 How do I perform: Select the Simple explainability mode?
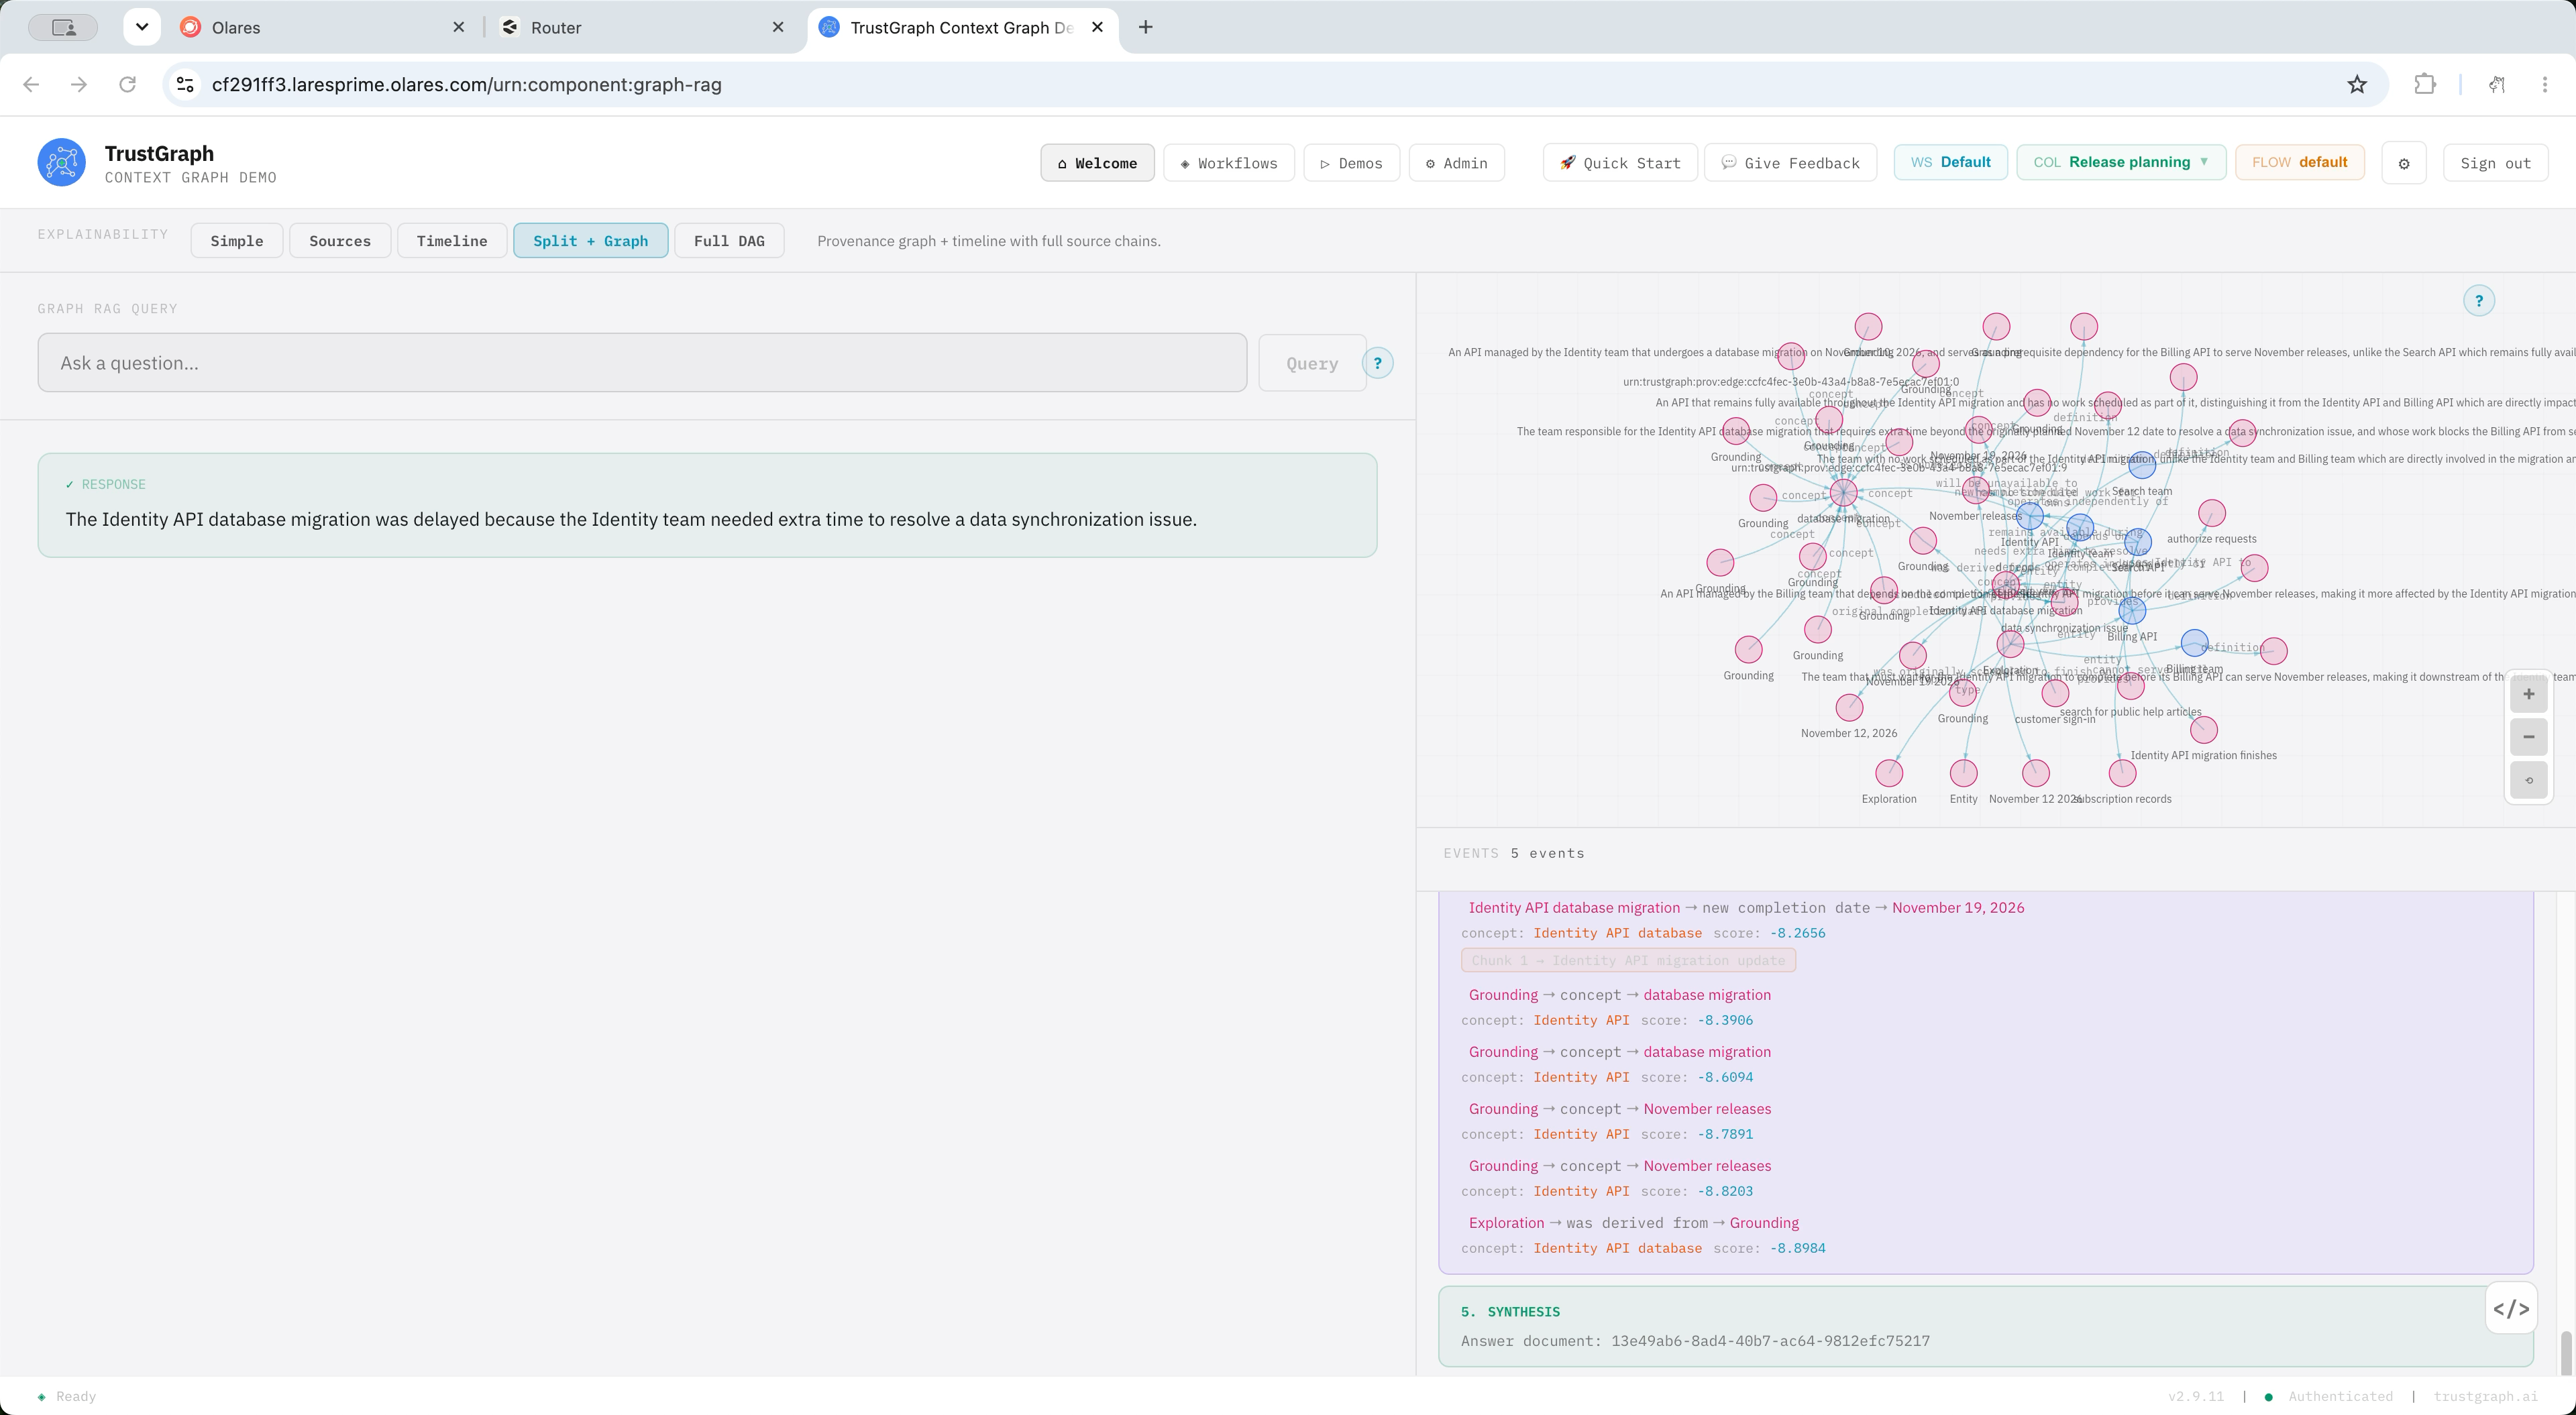(237, 241)
